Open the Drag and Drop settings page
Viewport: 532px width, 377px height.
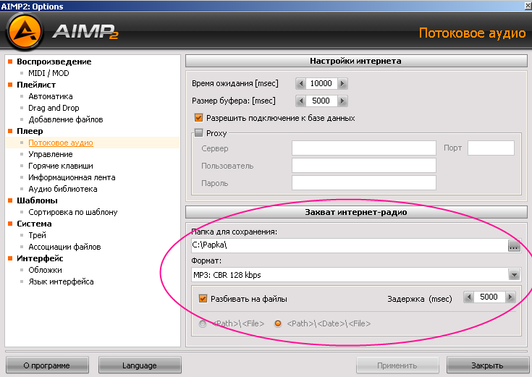tap(54, 108)
